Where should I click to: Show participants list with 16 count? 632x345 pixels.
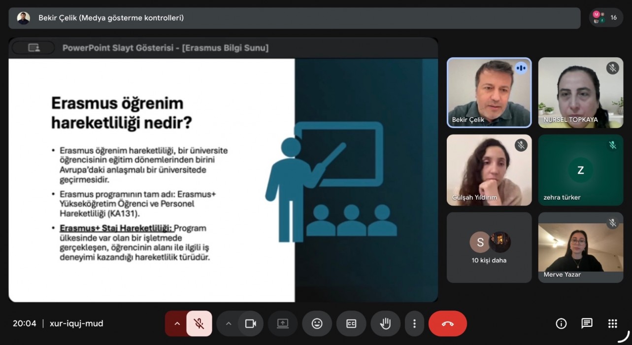tap(606, 18)
